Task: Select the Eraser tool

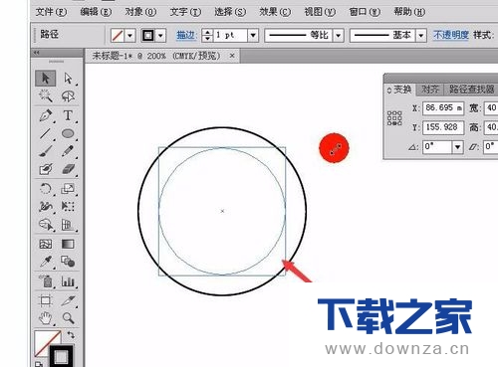Action: [x=68, y=169]
